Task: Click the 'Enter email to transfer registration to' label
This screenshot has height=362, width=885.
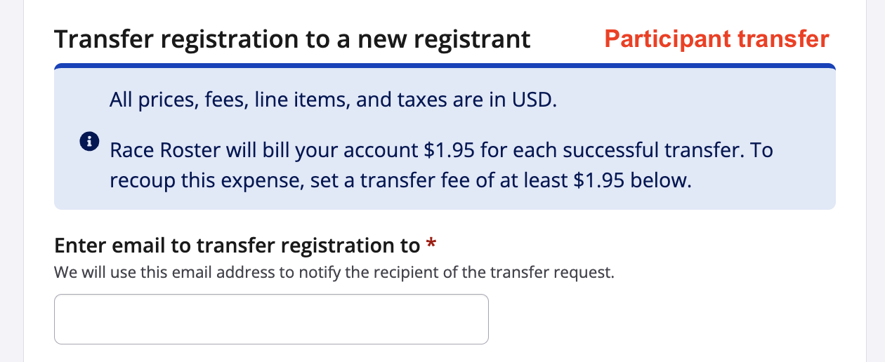Action: click(x=237, y=246)
